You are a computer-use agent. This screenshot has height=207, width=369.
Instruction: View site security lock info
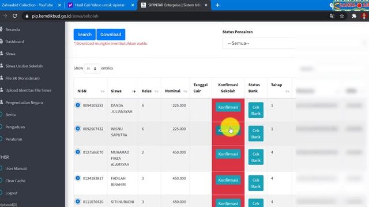27,16
